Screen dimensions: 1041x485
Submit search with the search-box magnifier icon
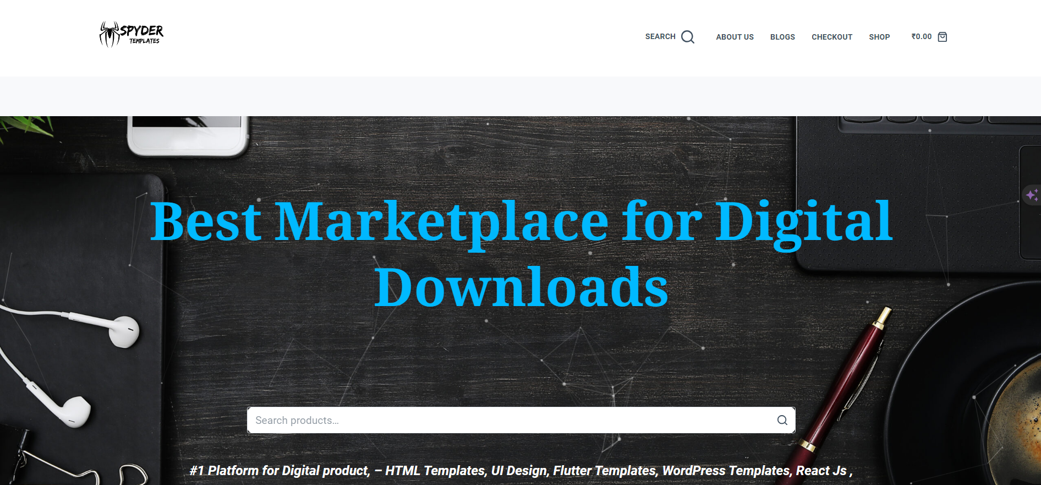(x=782, y=420)
